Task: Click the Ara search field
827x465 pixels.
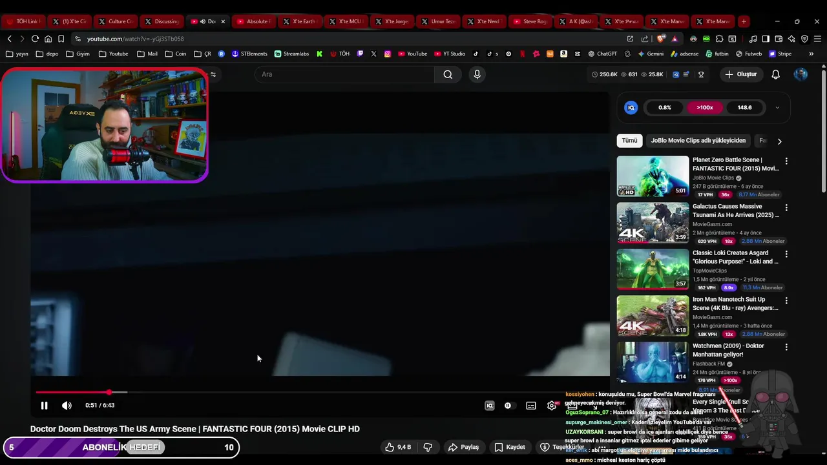Action: click(x=344, y=74)
